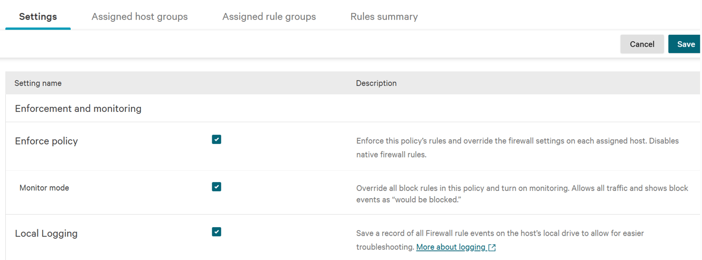
Task: Click the Monitor mode description text
Action: coord(522,194)
